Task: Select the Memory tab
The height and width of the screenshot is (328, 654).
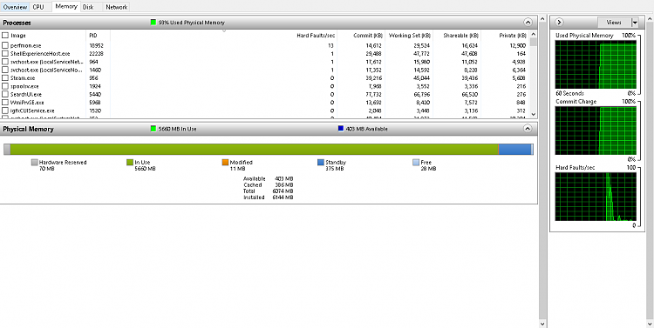Action: [x=66, y=7]
